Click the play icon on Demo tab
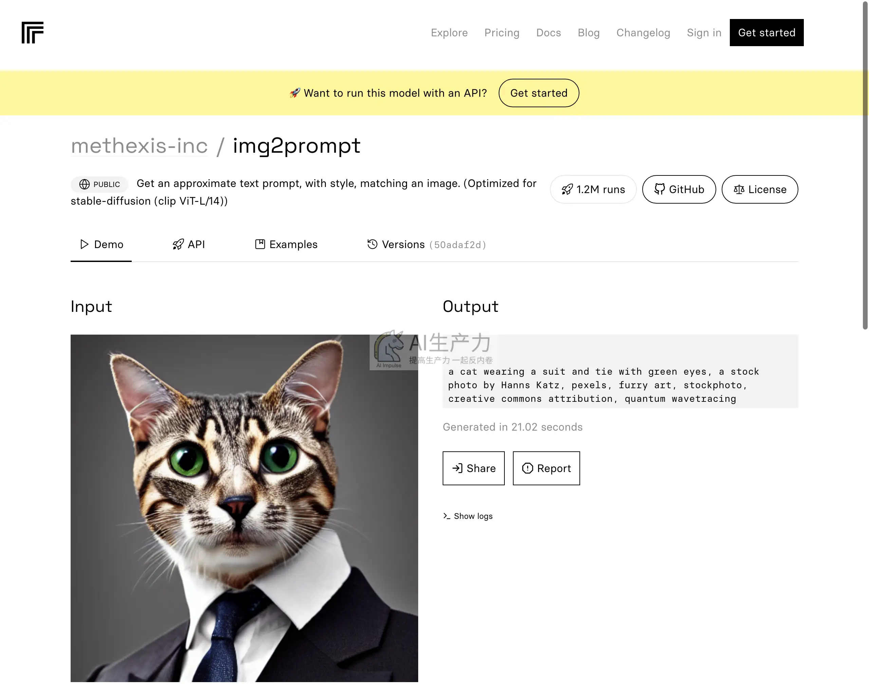Screen dimensions: 869x695 [x=84, y=244]
